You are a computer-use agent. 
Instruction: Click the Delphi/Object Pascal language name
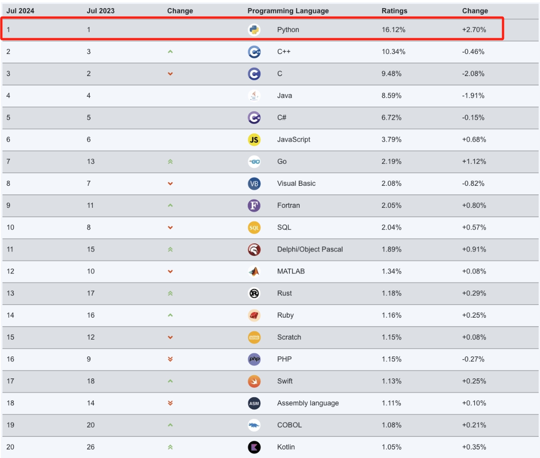click(x=310, y=249)
